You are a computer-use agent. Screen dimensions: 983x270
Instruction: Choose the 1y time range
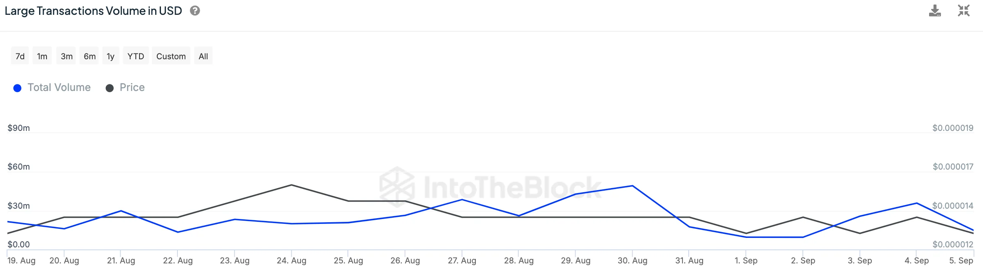pos(110,56)
